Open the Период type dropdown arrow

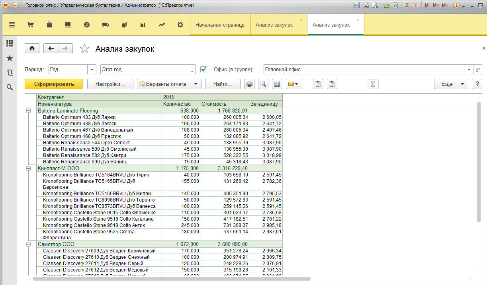point(92,69)
